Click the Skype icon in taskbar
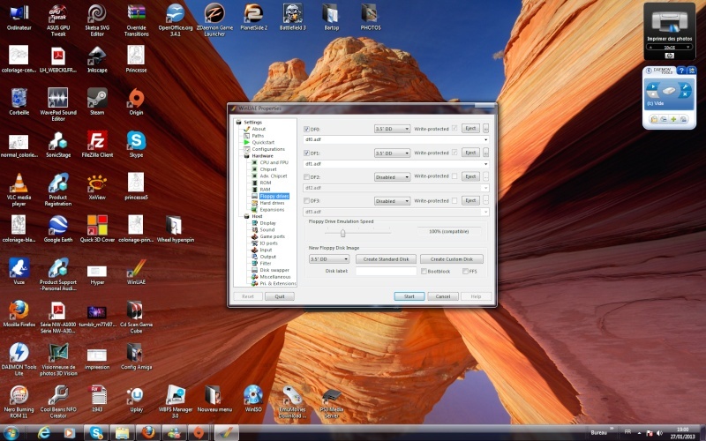Viewport: 706px width, 441px height. pos(96,433)
